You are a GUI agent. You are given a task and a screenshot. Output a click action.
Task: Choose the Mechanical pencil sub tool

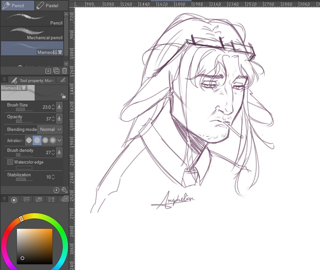(32, 34)
